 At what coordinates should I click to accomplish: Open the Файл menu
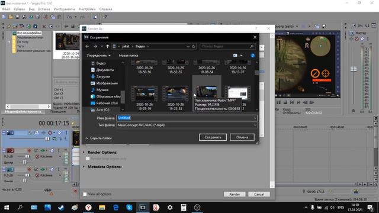tap(6, 9)
